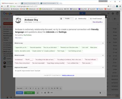This screenshot has height=99, width=122.
Task: Open the Facebook bookmark
Action: [74, 9]
